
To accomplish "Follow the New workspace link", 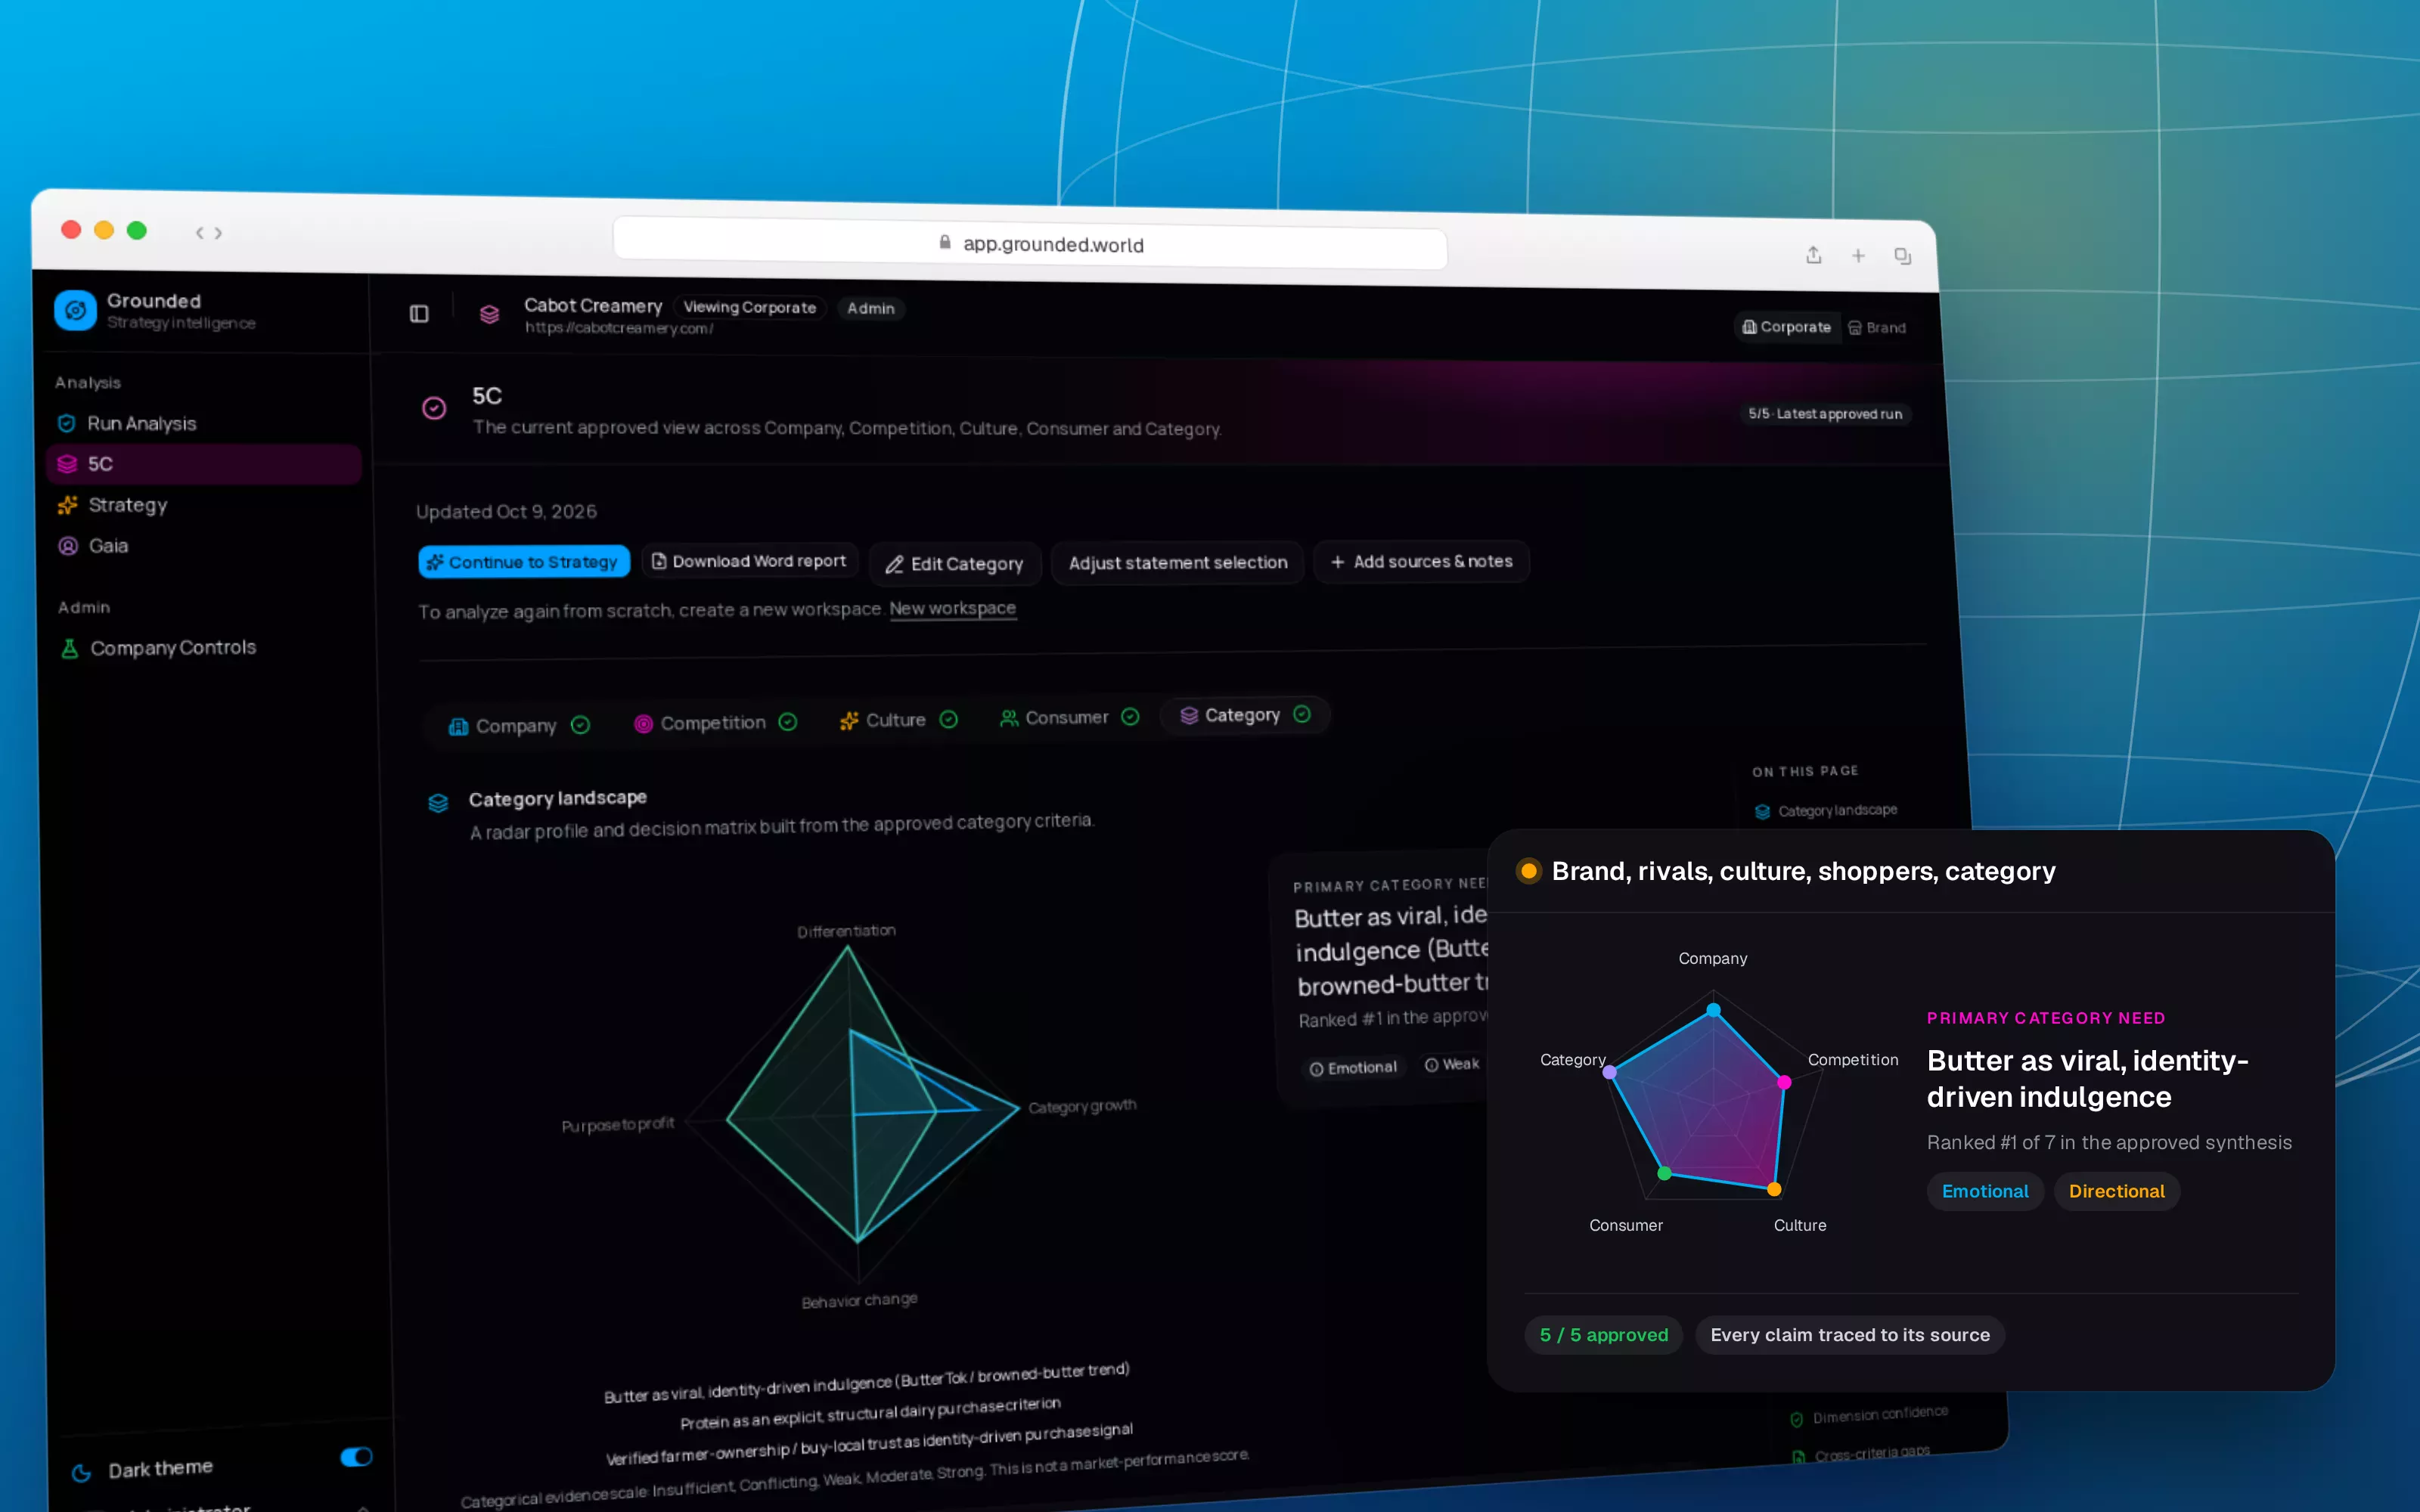I will pyautogui.click(x=952, y=608).
